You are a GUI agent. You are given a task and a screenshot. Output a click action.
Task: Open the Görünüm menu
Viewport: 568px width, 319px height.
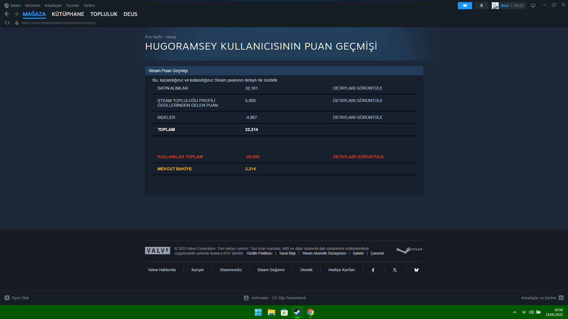(33, 5)
